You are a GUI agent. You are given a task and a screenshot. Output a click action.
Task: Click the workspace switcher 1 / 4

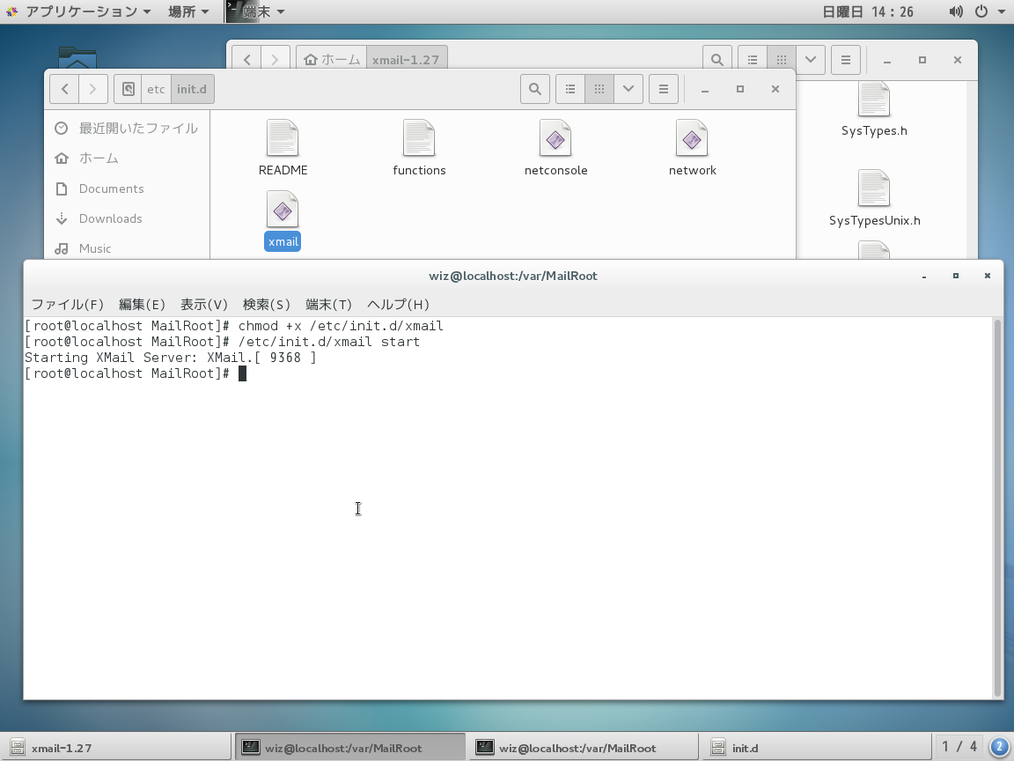(959, 748)
